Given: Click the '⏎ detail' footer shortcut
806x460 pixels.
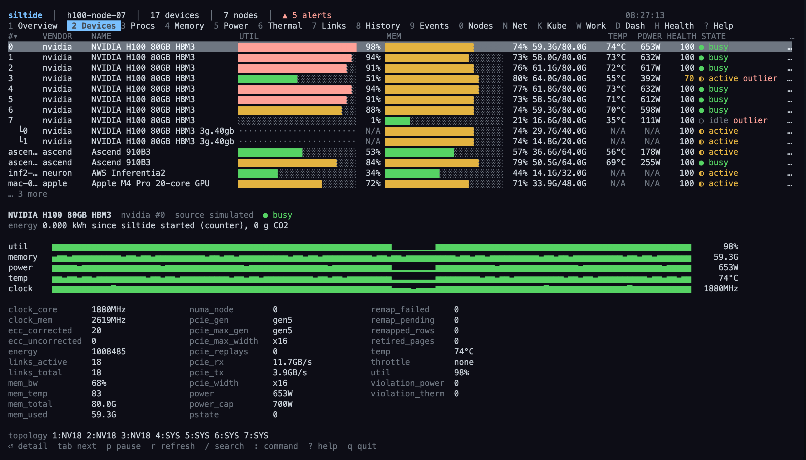Looking at the screenshot, I should [x=28, y=446].
